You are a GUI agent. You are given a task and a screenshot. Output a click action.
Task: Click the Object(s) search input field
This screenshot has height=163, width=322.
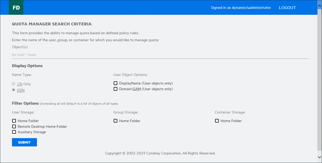click(160, 55)
